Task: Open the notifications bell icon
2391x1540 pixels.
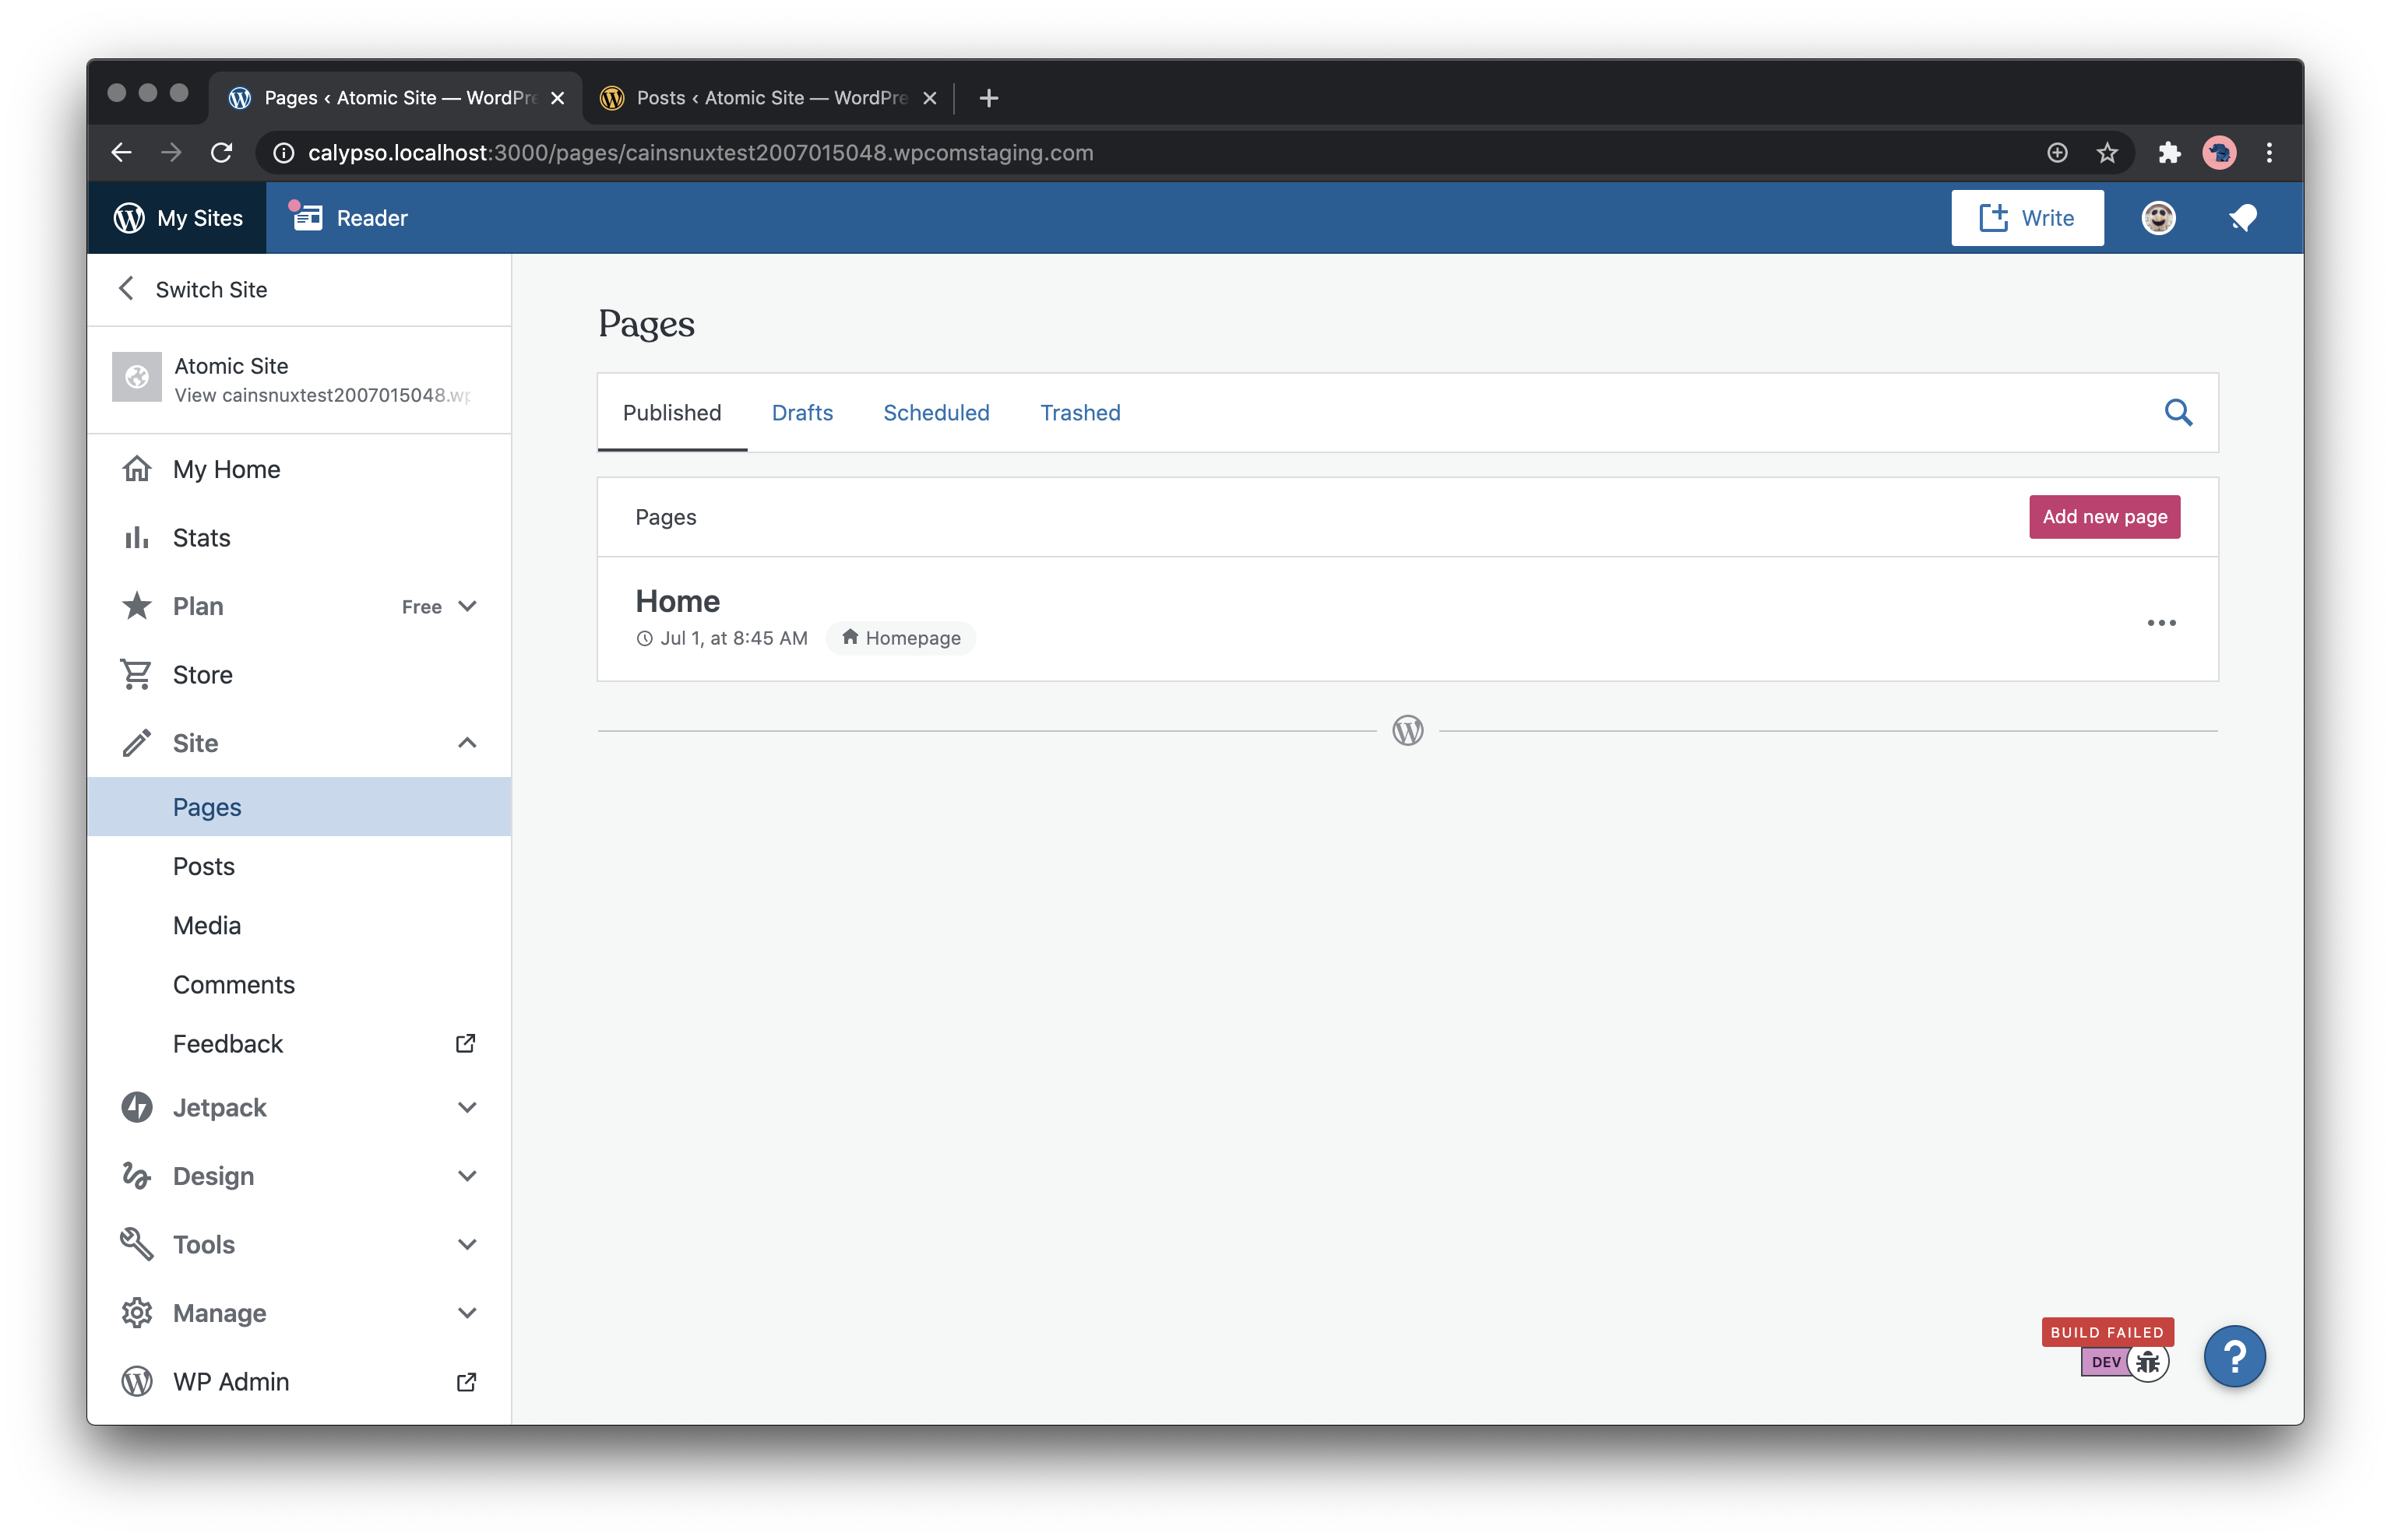Action: tap(2242, 218)
